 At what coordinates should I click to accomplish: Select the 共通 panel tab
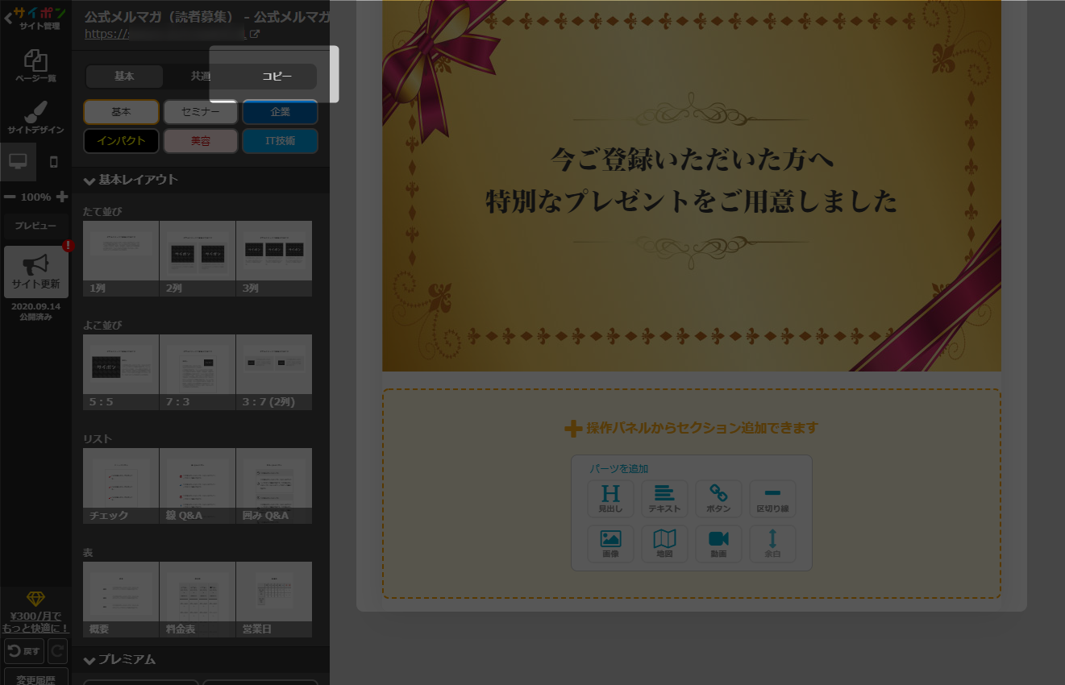coord(201,76)
